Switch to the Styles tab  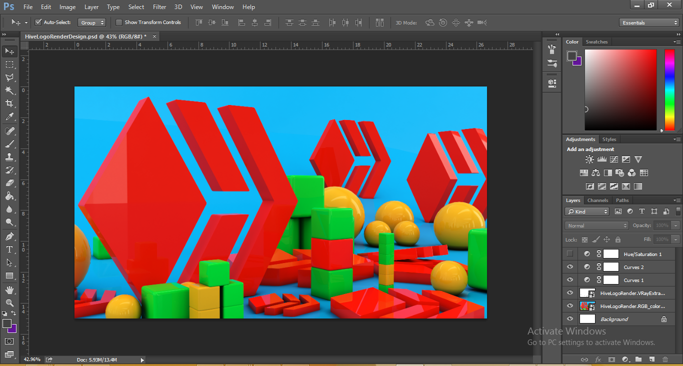(x=609, y=139)
